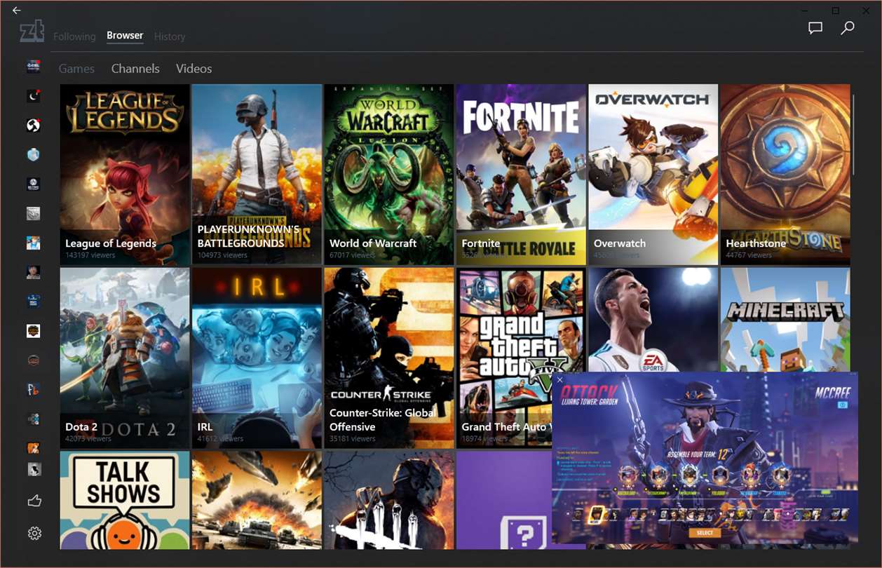Open the PLAYERUNKNOWN'S BATTLEGROUNDS tile
This screenshot has width=882, height=568.
tap(257, 175)
